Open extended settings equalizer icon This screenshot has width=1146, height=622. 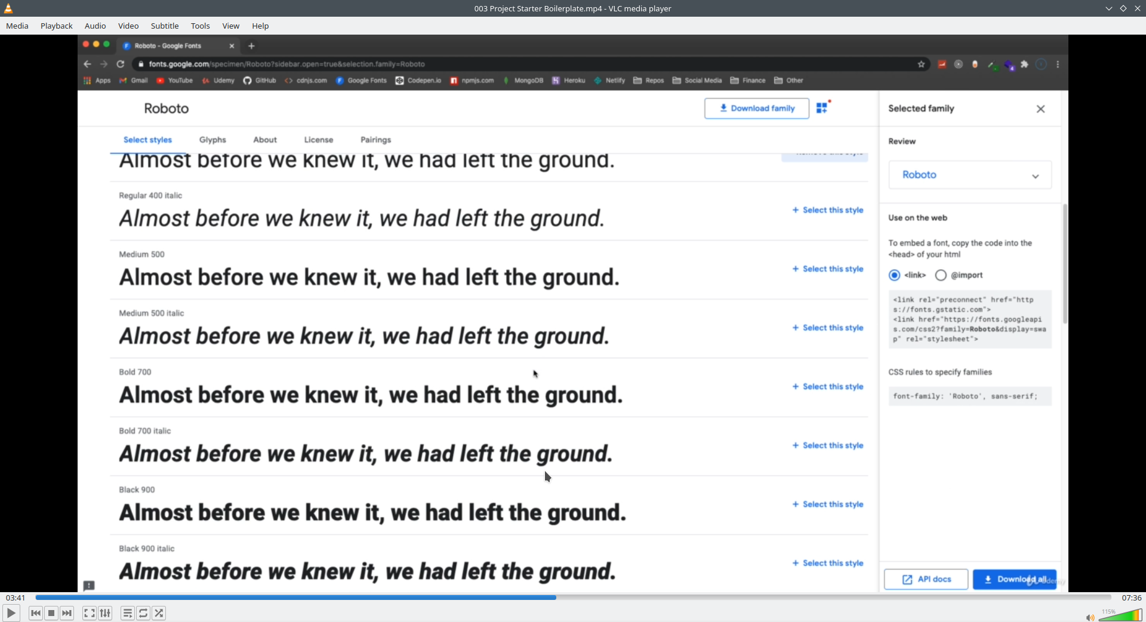click(x=105, y=613)
